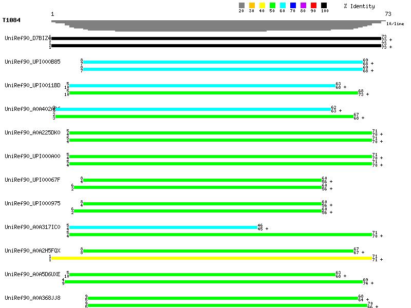
Task: Click the UniRef90_A0A5D6UXE hit label
Action: [x=32, y=274]
